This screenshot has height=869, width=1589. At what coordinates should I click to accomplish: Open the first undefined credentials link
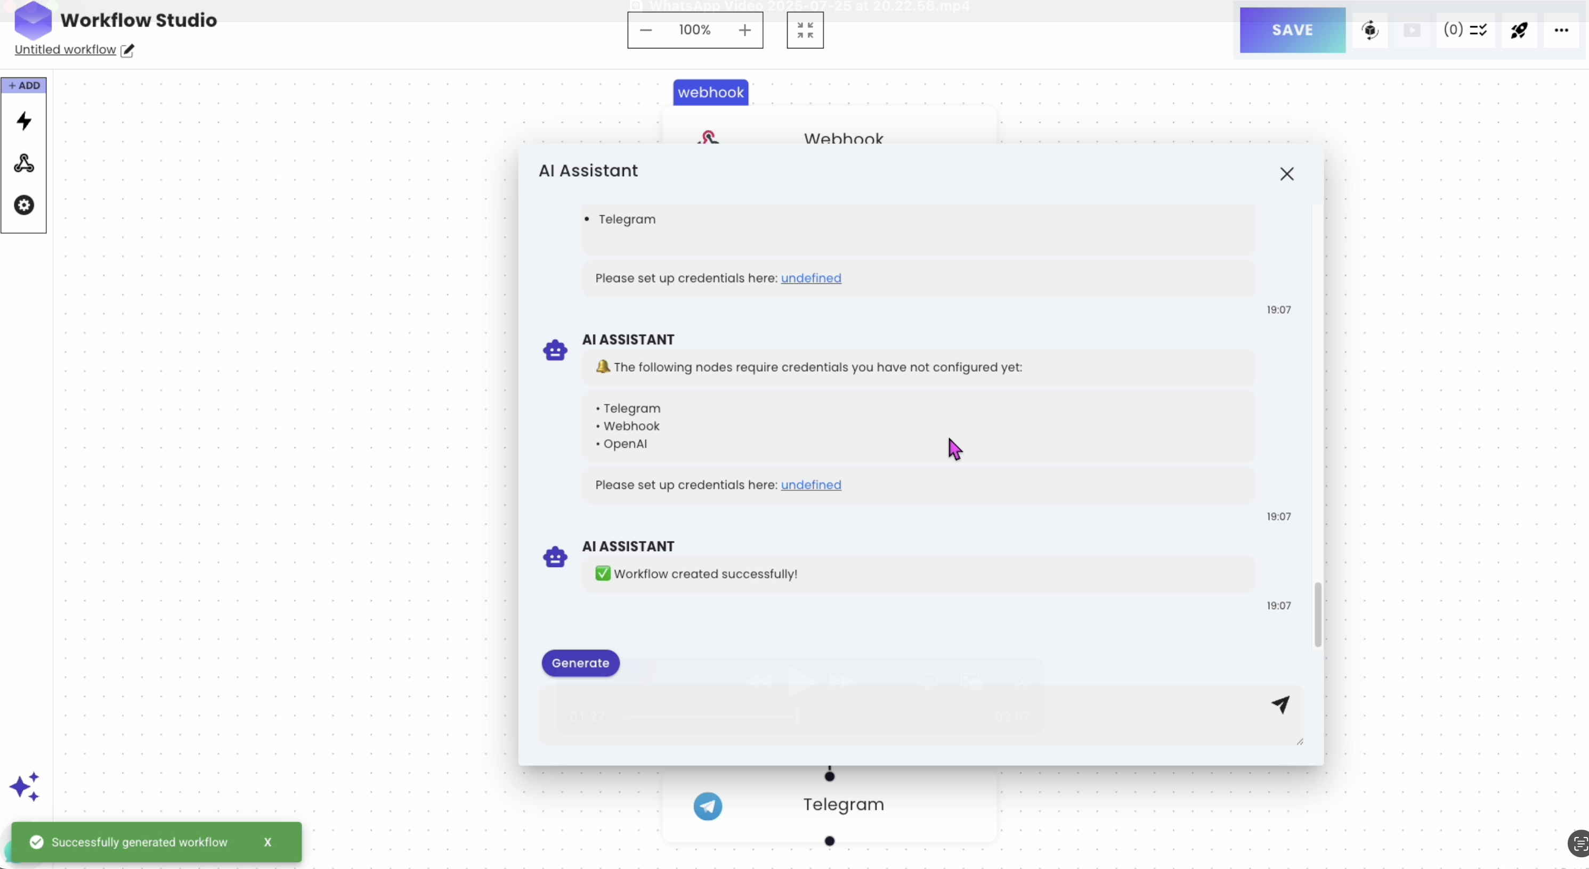coord(810,278)
